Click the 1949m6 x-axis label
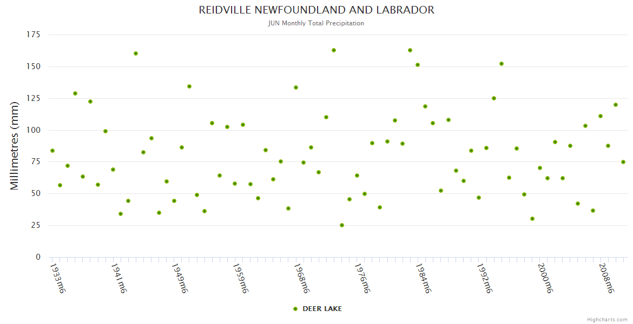Image resolution: width=633 pixels, height=324 pixels. coord(180,278)
